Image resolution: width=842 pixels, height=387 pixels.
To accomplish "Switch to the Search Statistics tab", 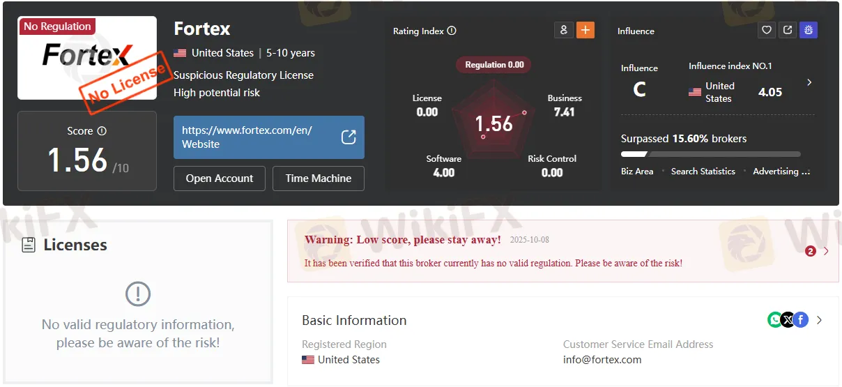I will (x=703, y=172).
